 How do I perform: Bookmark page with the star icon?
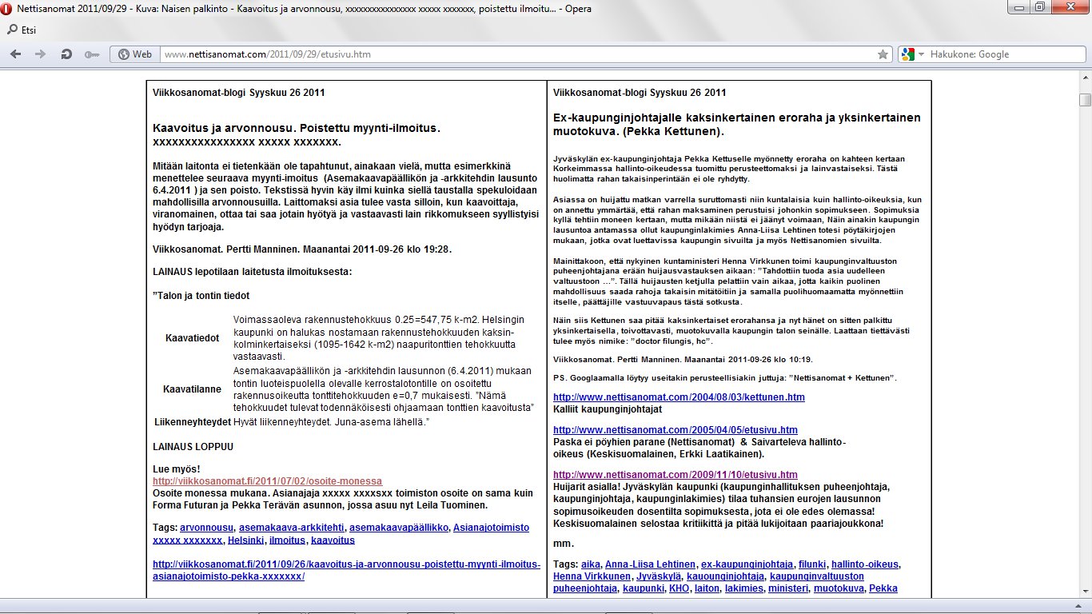click(x=883, y=54)
